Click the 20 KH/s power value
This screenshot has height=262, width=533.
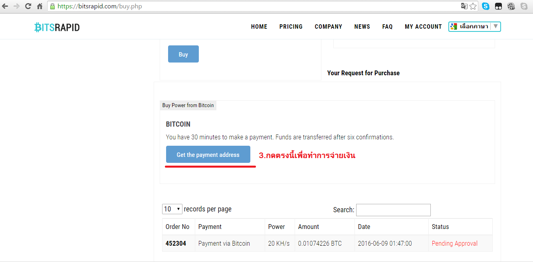tap(279, 243)
